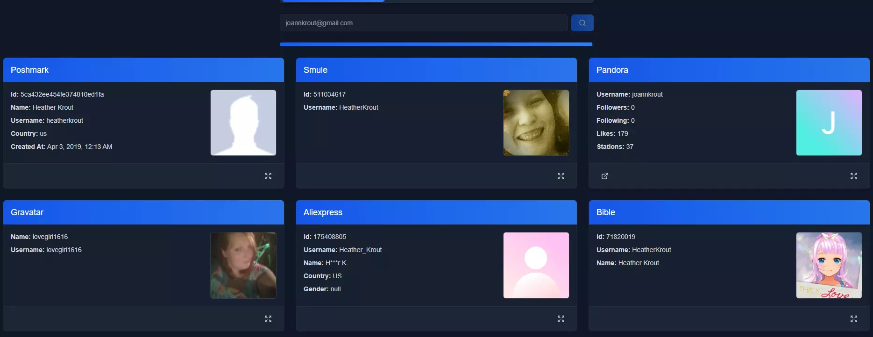Select Bible Username HeatherKrout

(634, 250)
